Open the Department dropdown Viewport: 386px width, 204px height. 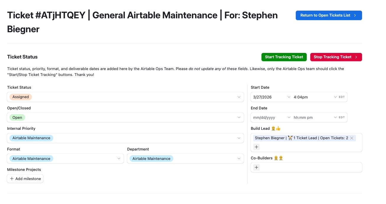tap(239, 158)
